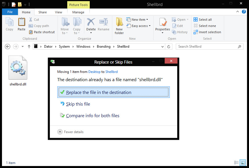Click the Delete X icon
The height and width of the screenshot is (168, 249).
91,22
